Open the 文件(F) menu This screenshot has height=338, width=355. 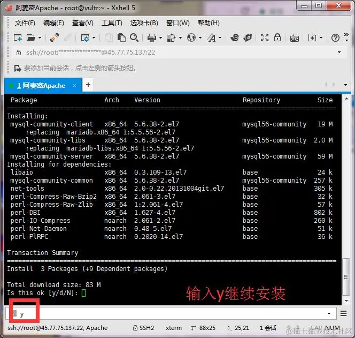click(x=25, y=23)
